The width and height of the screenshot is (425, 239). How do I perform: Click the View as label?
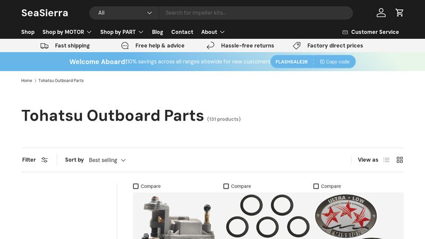(x=368, y=160)
